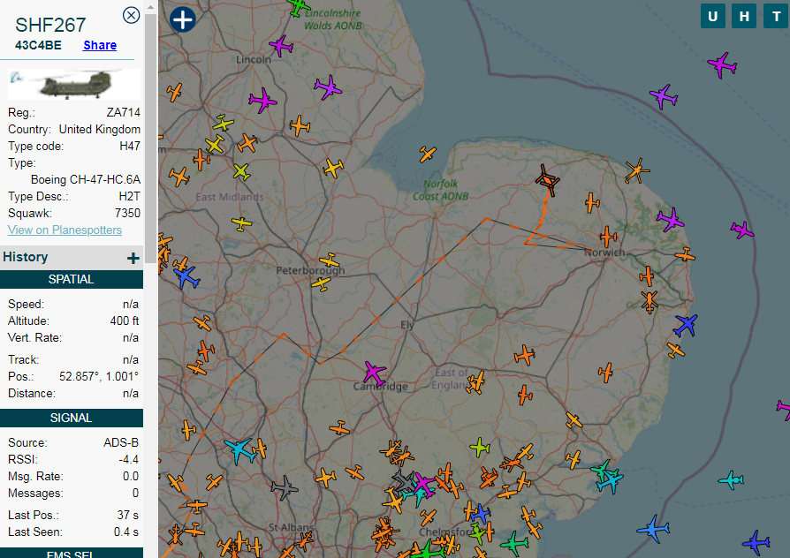Select the blue aircraft west of Peterborough
This screenshot has height=558, width=790.
(186, 277)
